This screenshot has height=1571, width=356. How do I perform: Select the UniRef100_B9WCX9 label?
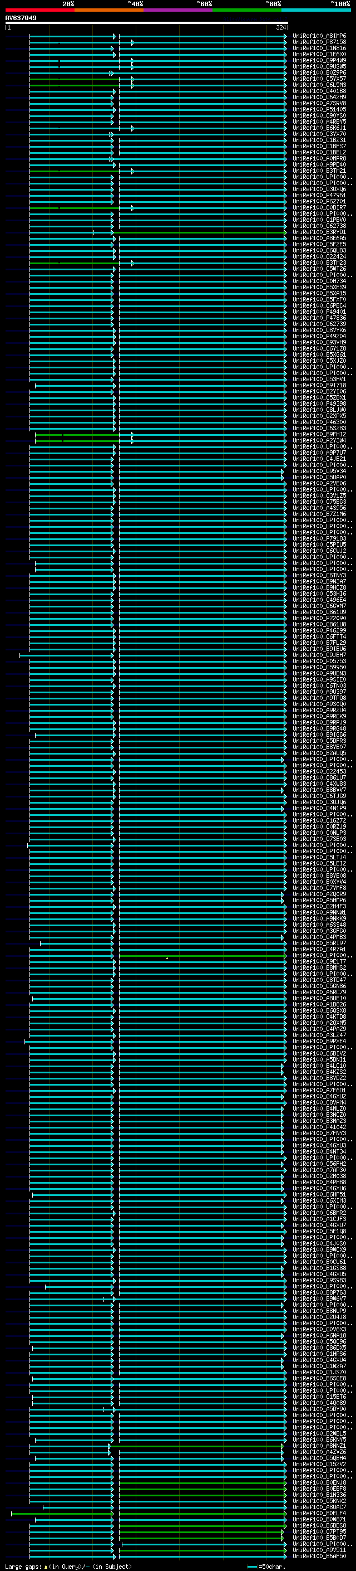tap(319, 1249)
